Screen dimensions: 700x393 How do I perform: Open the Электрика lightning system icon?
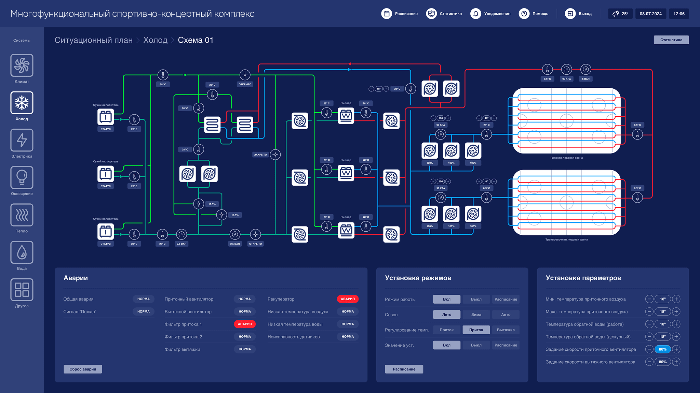pyautogui.click(x=22, y=140)
